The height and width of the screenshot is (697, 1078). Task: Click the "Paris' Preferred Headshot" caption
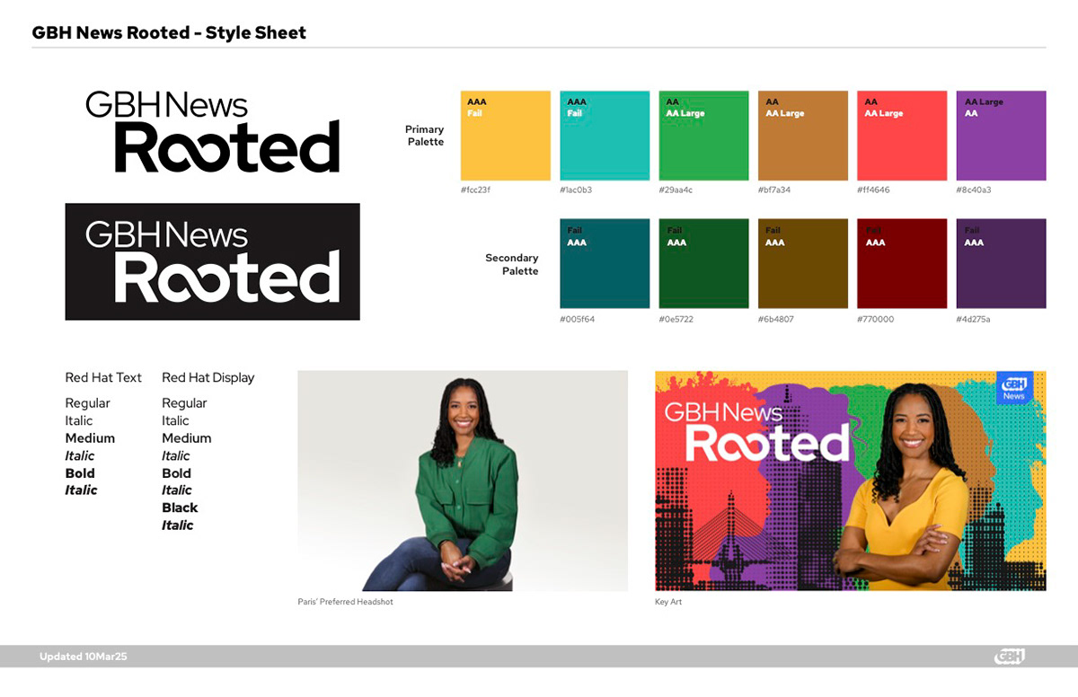coord(345,602)
